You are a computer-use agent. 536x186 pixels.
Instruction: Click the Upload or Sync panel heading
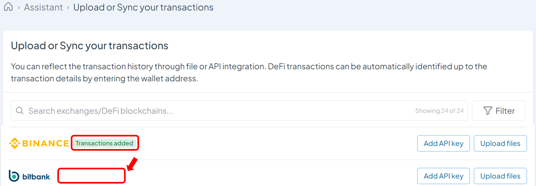[x=89, y=45]
